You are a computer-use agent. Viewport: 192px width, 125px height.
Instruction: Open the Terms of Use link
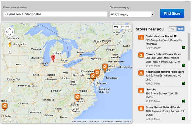(x=107, y=121)
